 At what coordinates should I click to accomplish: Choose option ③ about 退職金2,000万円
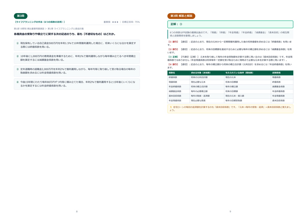(77, 71)
